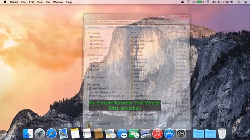The height and width of the screenshot is (140, 250).
Task: Select DVD-RW-Laufwerk (E:) Audio CD
Action: [108, 96]
